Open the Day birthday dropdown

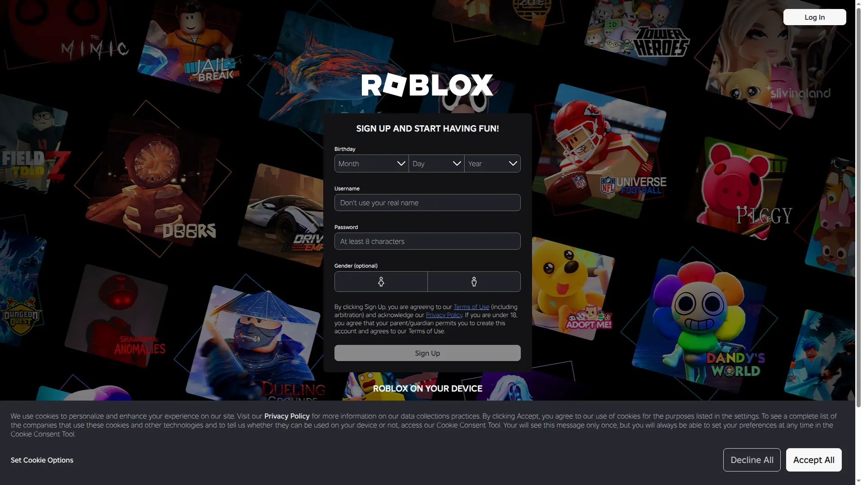click(436, 163)
